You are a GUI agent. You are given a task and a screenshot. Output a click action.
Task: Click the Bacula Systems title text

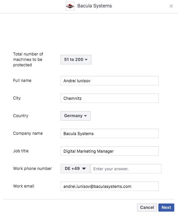pyautogui.click(x=94, y=6)
